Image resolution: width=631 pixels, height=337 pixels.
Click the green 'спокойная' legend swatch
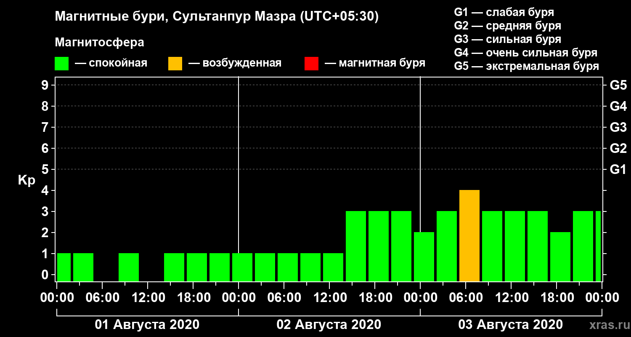click(x=62, y=64)
